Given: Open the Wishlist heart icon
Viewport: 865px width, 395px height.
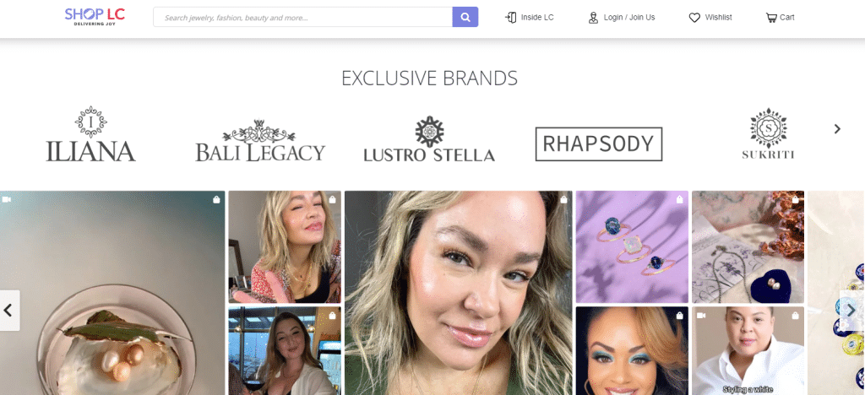Looking at the screenshot, I should click(x=694, y=18).
